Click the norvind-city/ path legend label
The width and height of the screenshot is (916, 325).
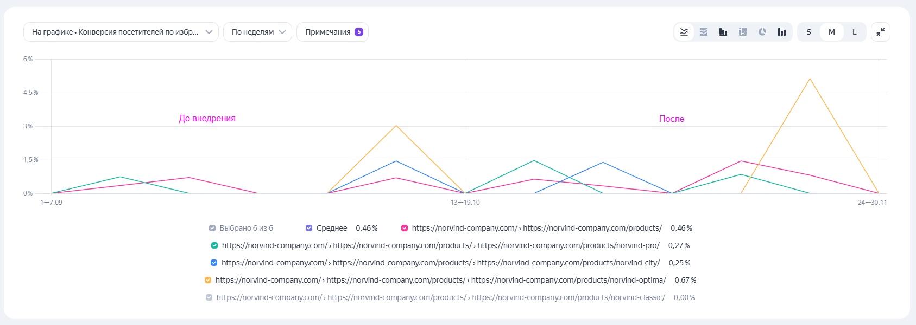tap(441, 263)
